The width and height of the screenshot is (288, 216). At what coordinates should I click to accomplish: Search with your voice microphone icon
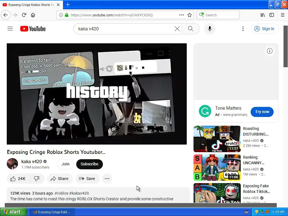point(210,29)
